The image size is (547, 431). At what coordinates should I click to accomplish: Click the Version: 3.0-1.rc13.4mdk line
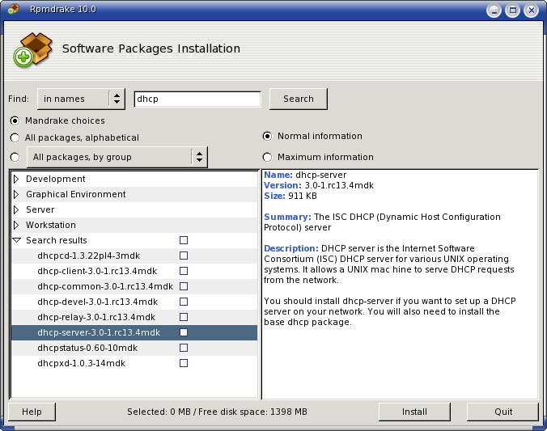319,185
